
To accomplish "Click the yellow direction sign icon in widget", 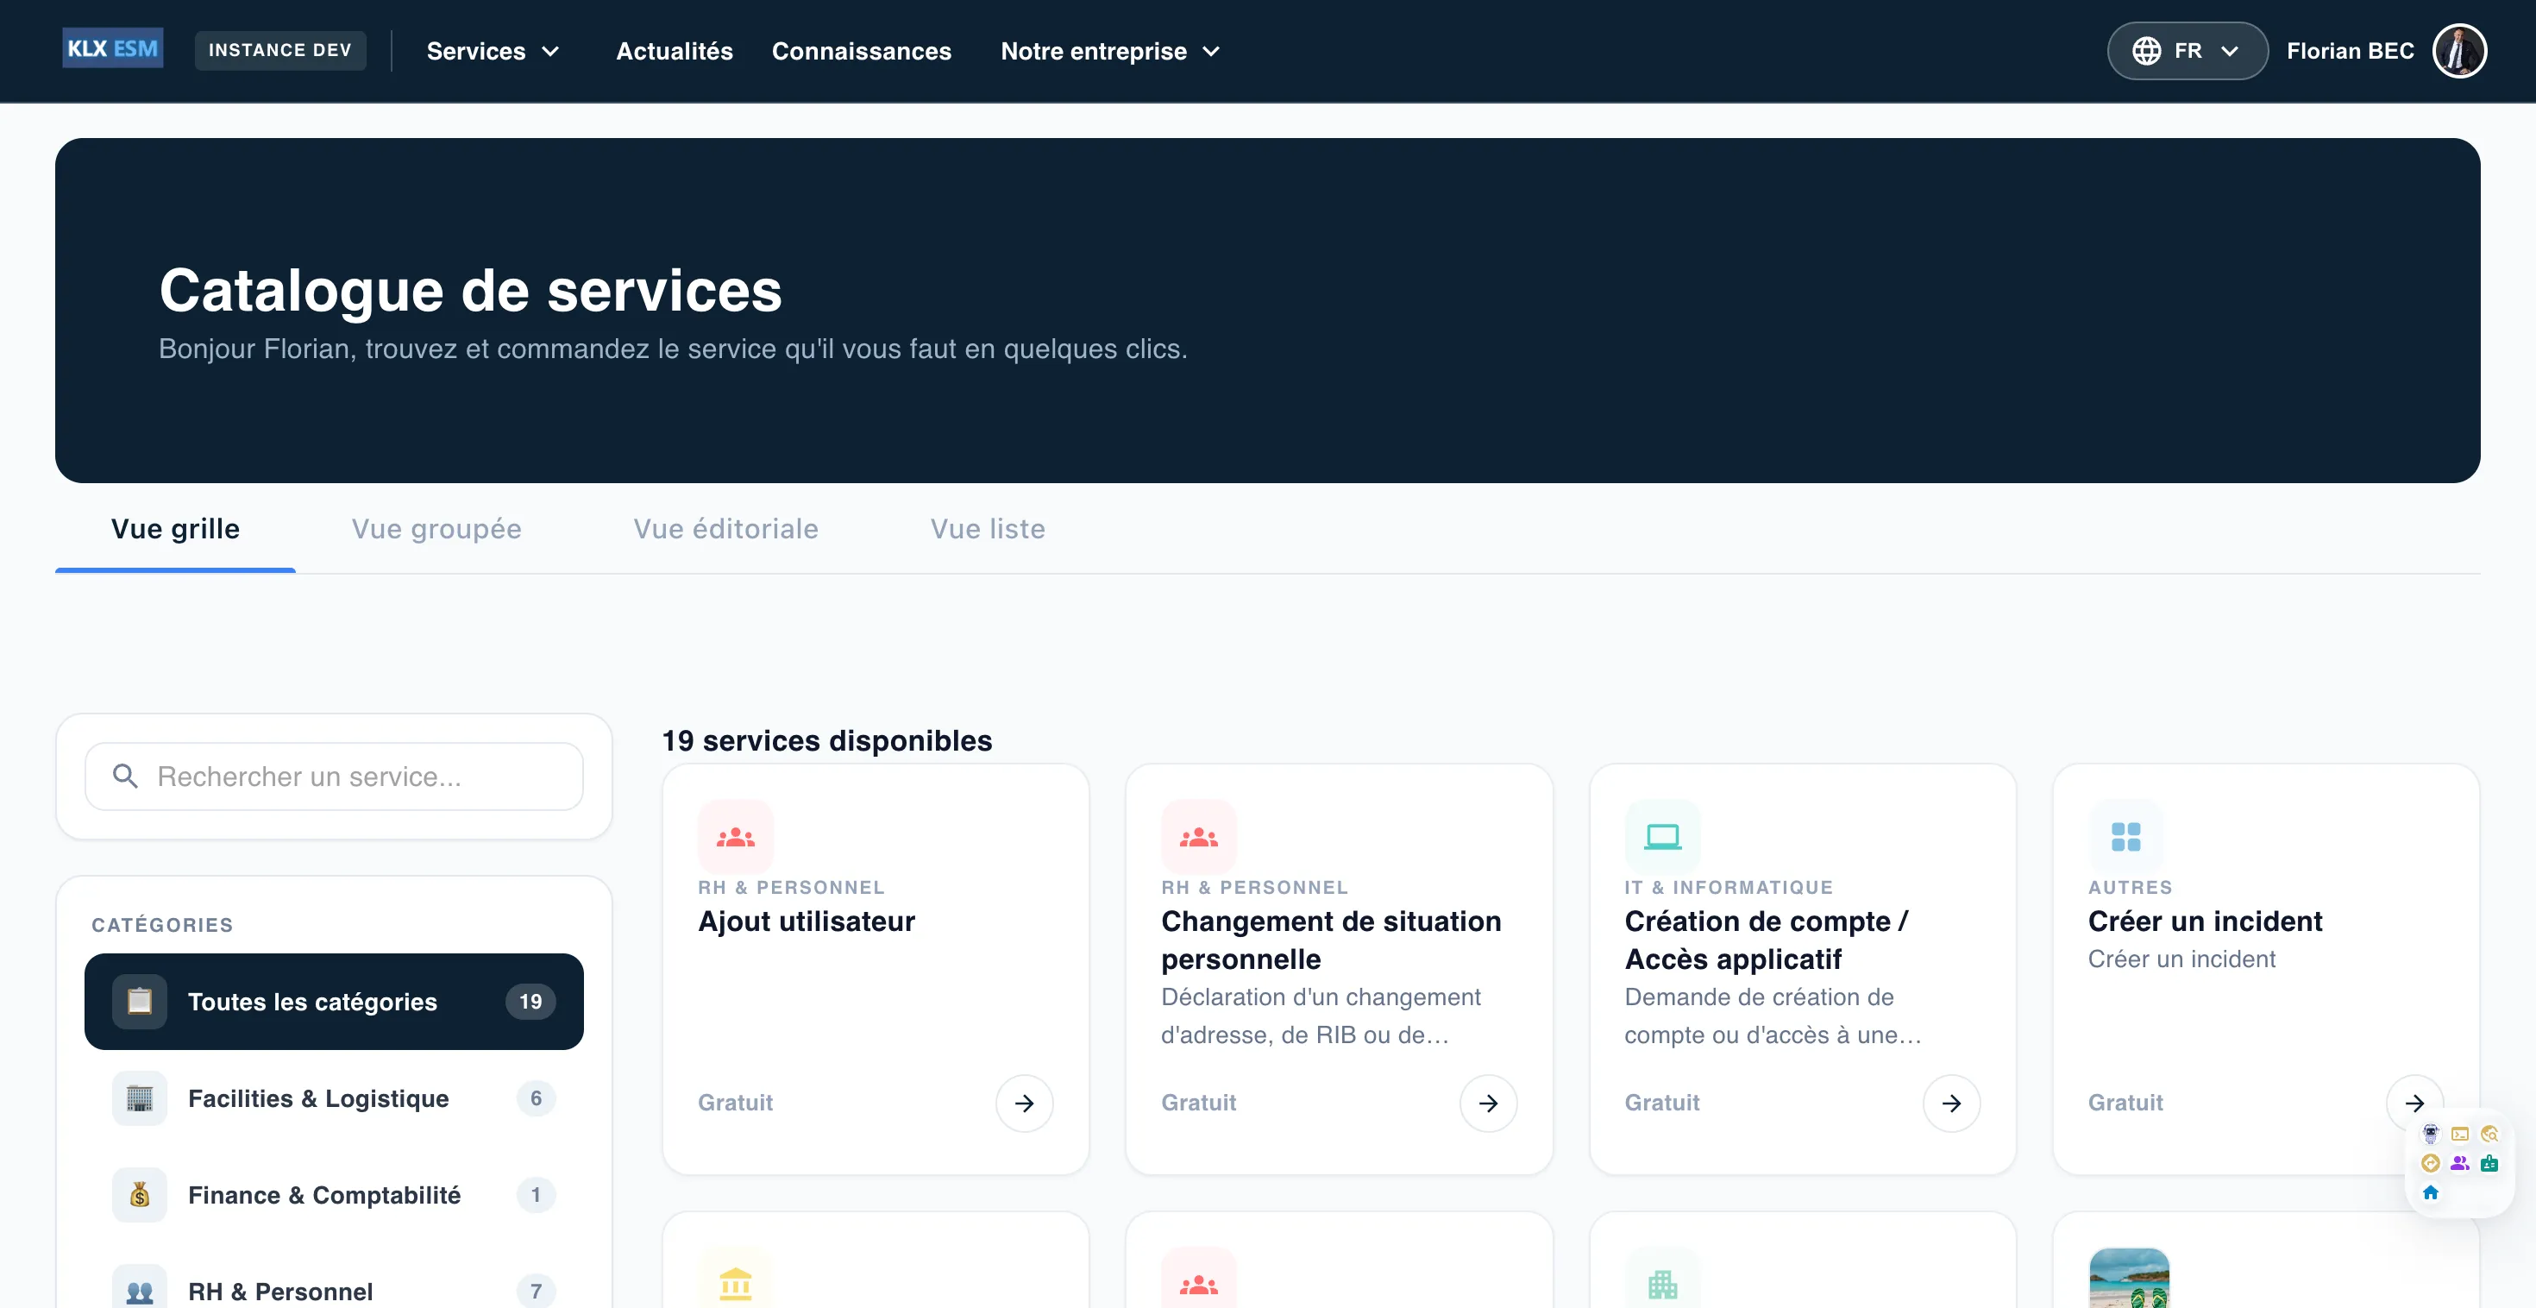I will tap(2431, 1163).
